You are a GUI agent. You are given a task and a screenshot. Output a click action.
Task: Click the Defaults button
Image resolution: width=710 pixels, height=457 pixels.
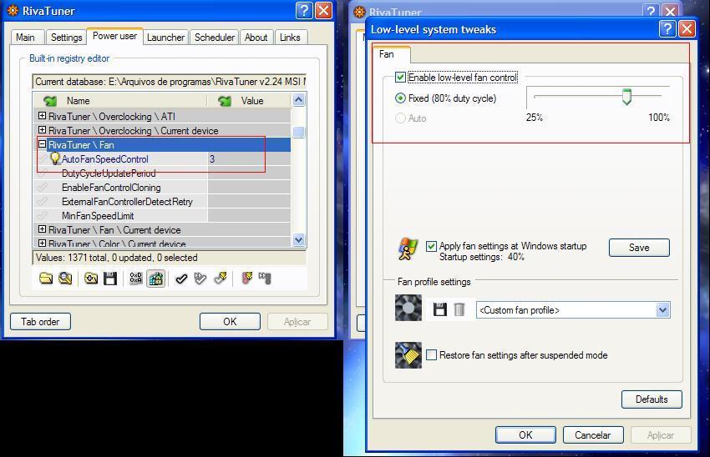pyautogui.click(x=652, y=399)
